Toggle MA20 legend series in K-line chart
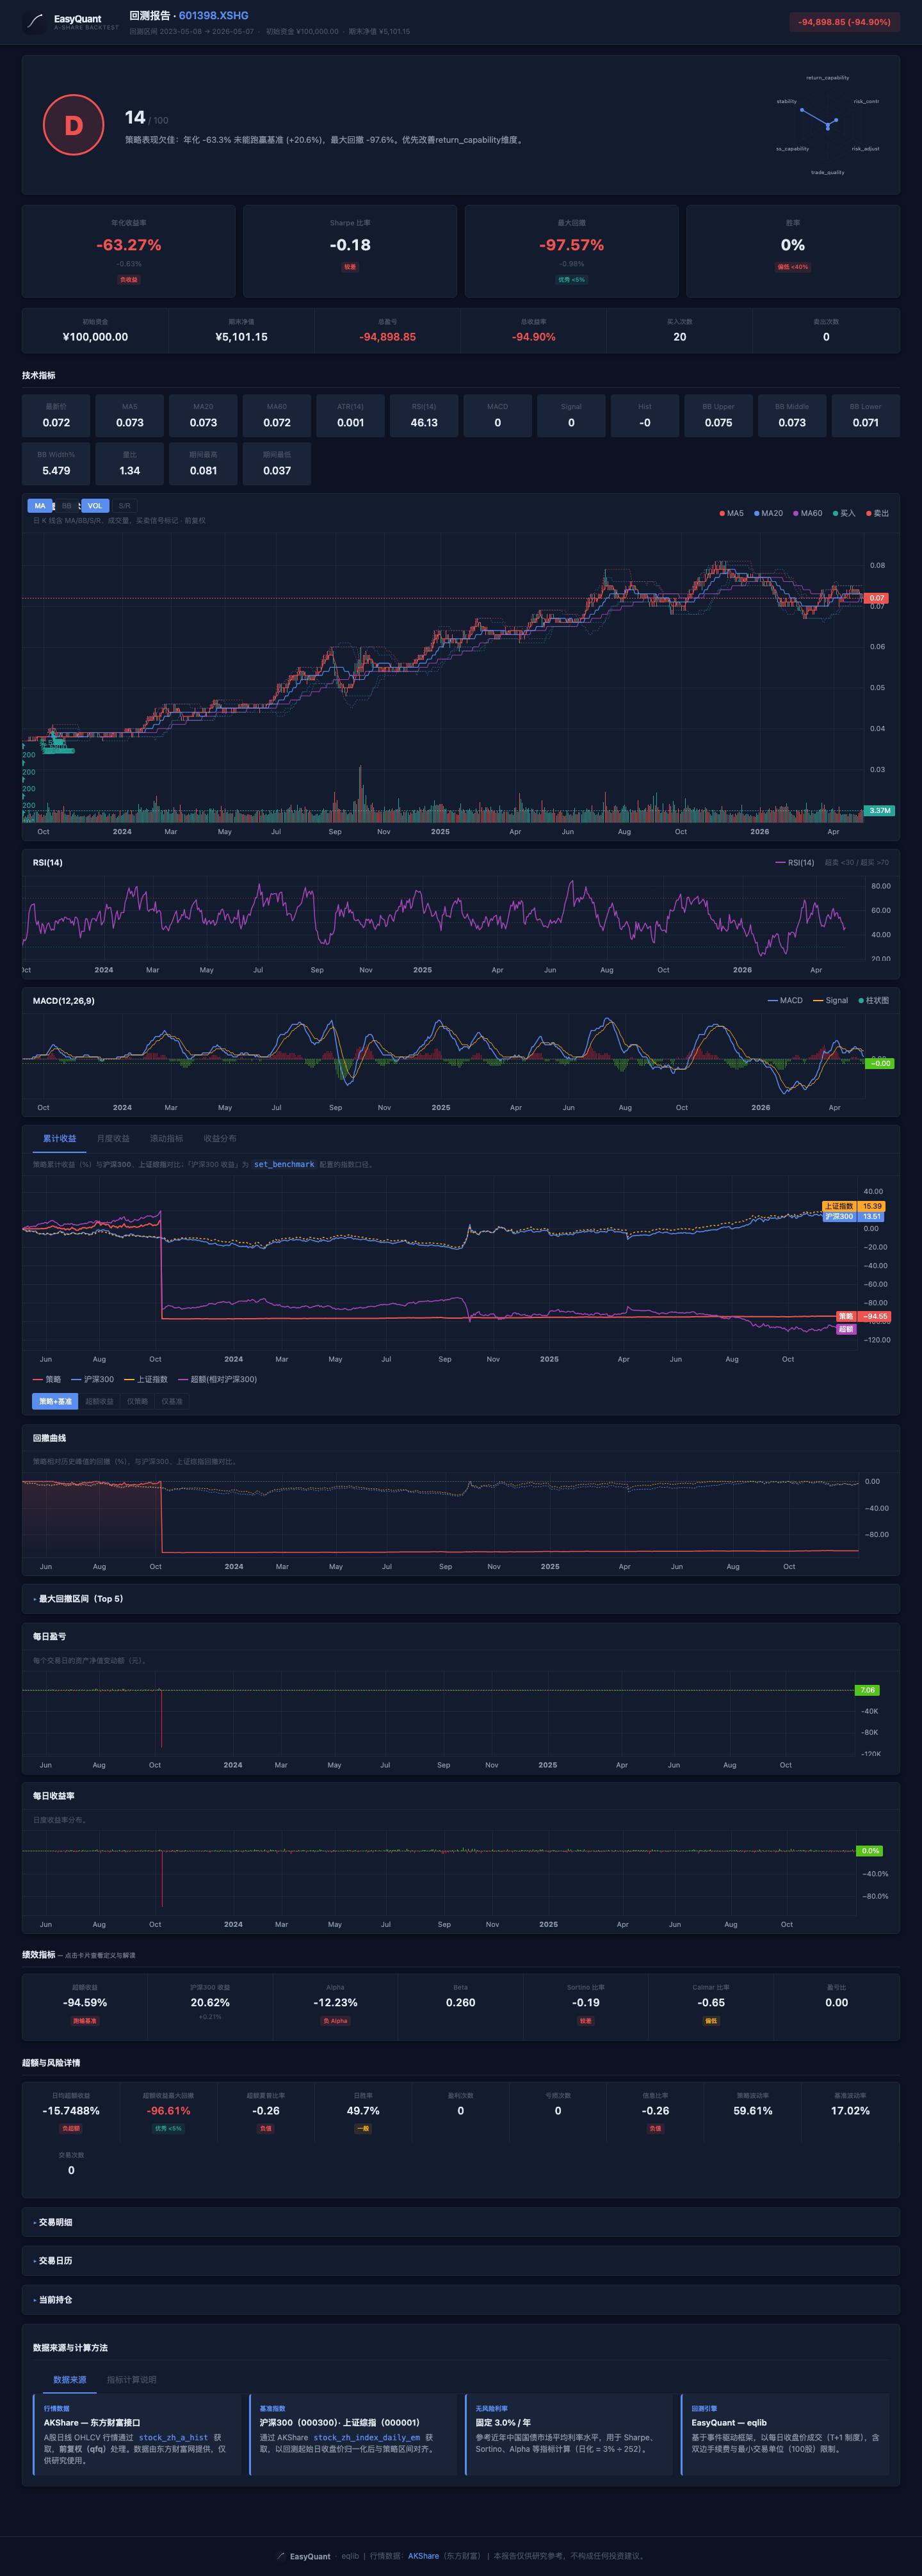 click(x=768, y=513)
